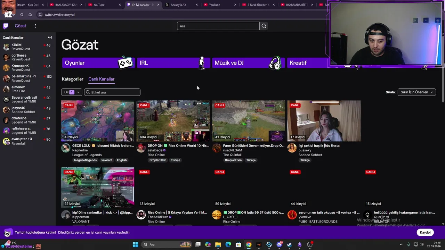The height and width of the screenshot is (250, 445).
Task: Open Microsoft Edge from taskbar
Action: point(228,244)
